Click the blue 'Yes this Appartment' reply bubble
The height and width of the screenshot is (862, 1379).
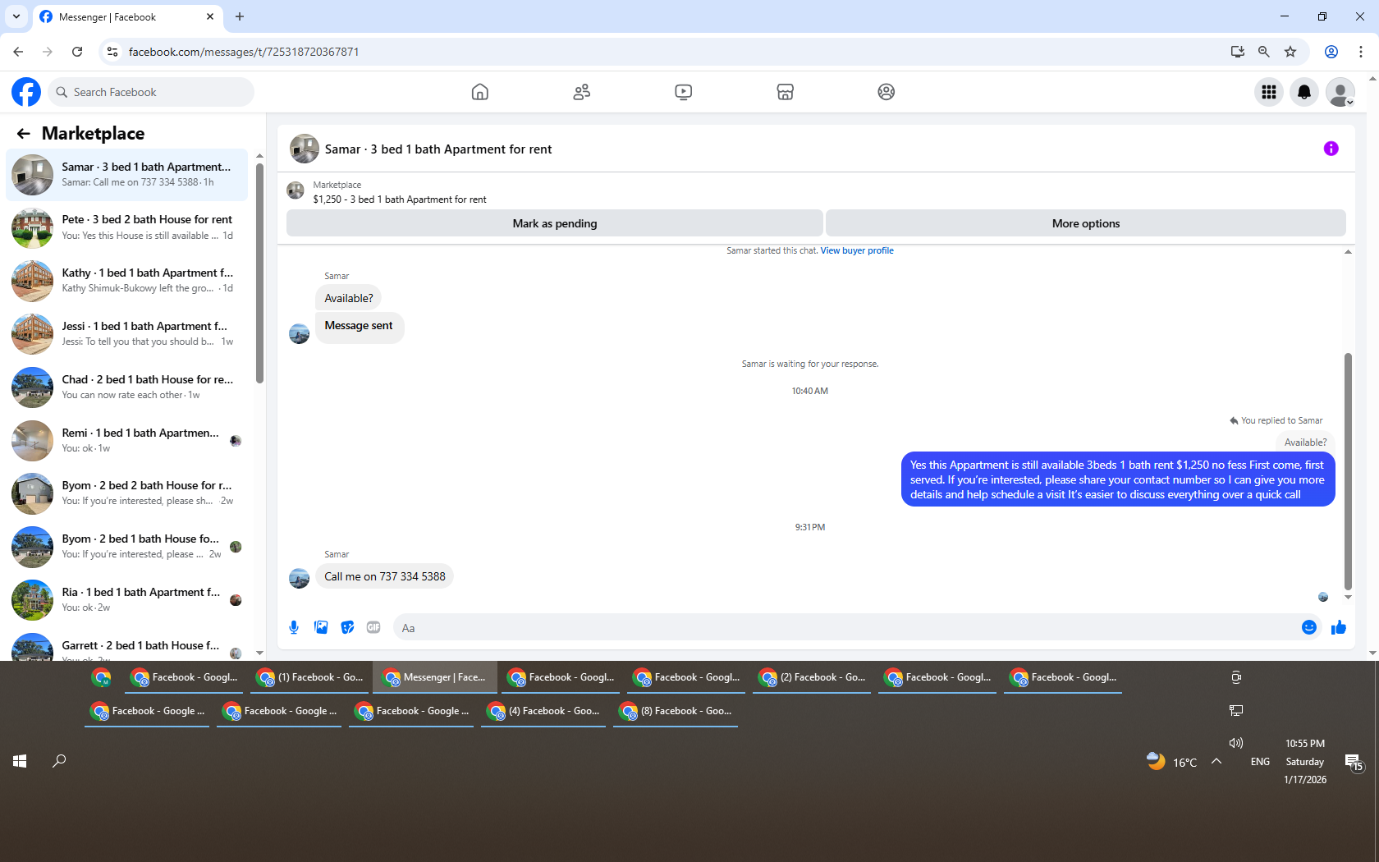[x=1118, y=479]
